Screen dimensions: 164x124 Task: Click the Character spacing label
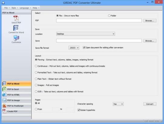[x=85, y=104]
